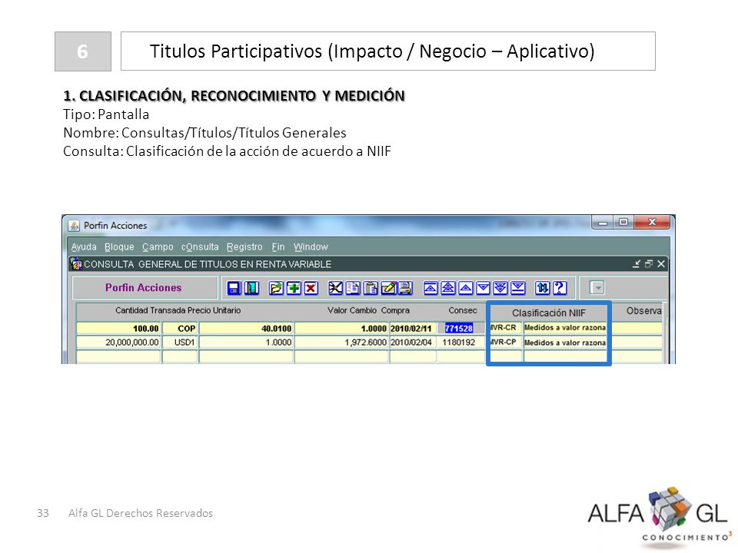Click the question mark Help icon
This screenshot has width=738, height=553.
[x=560, y=288]
